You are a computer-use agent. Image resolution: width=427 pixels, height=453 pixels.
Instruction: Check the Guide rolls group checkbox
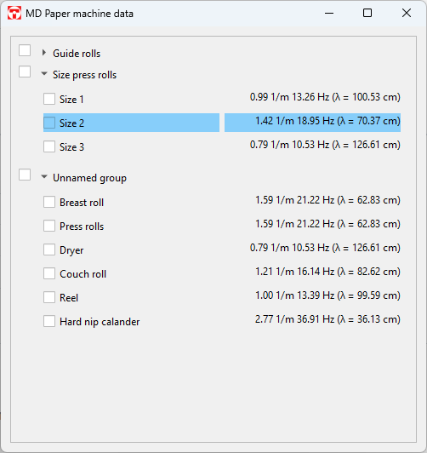pyautogui.click(x=25, y=50)
